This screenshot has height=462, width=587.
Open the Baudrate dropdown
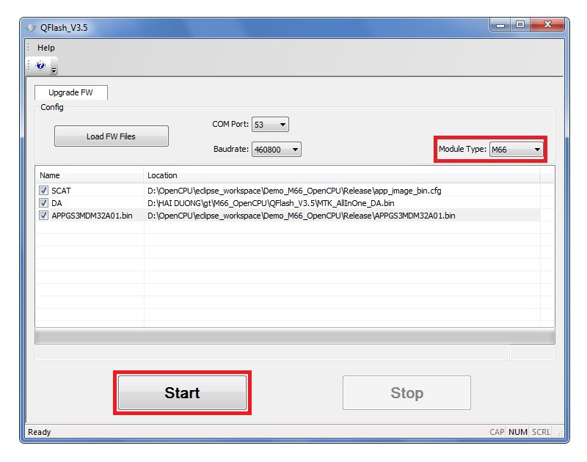click(277, 150)
